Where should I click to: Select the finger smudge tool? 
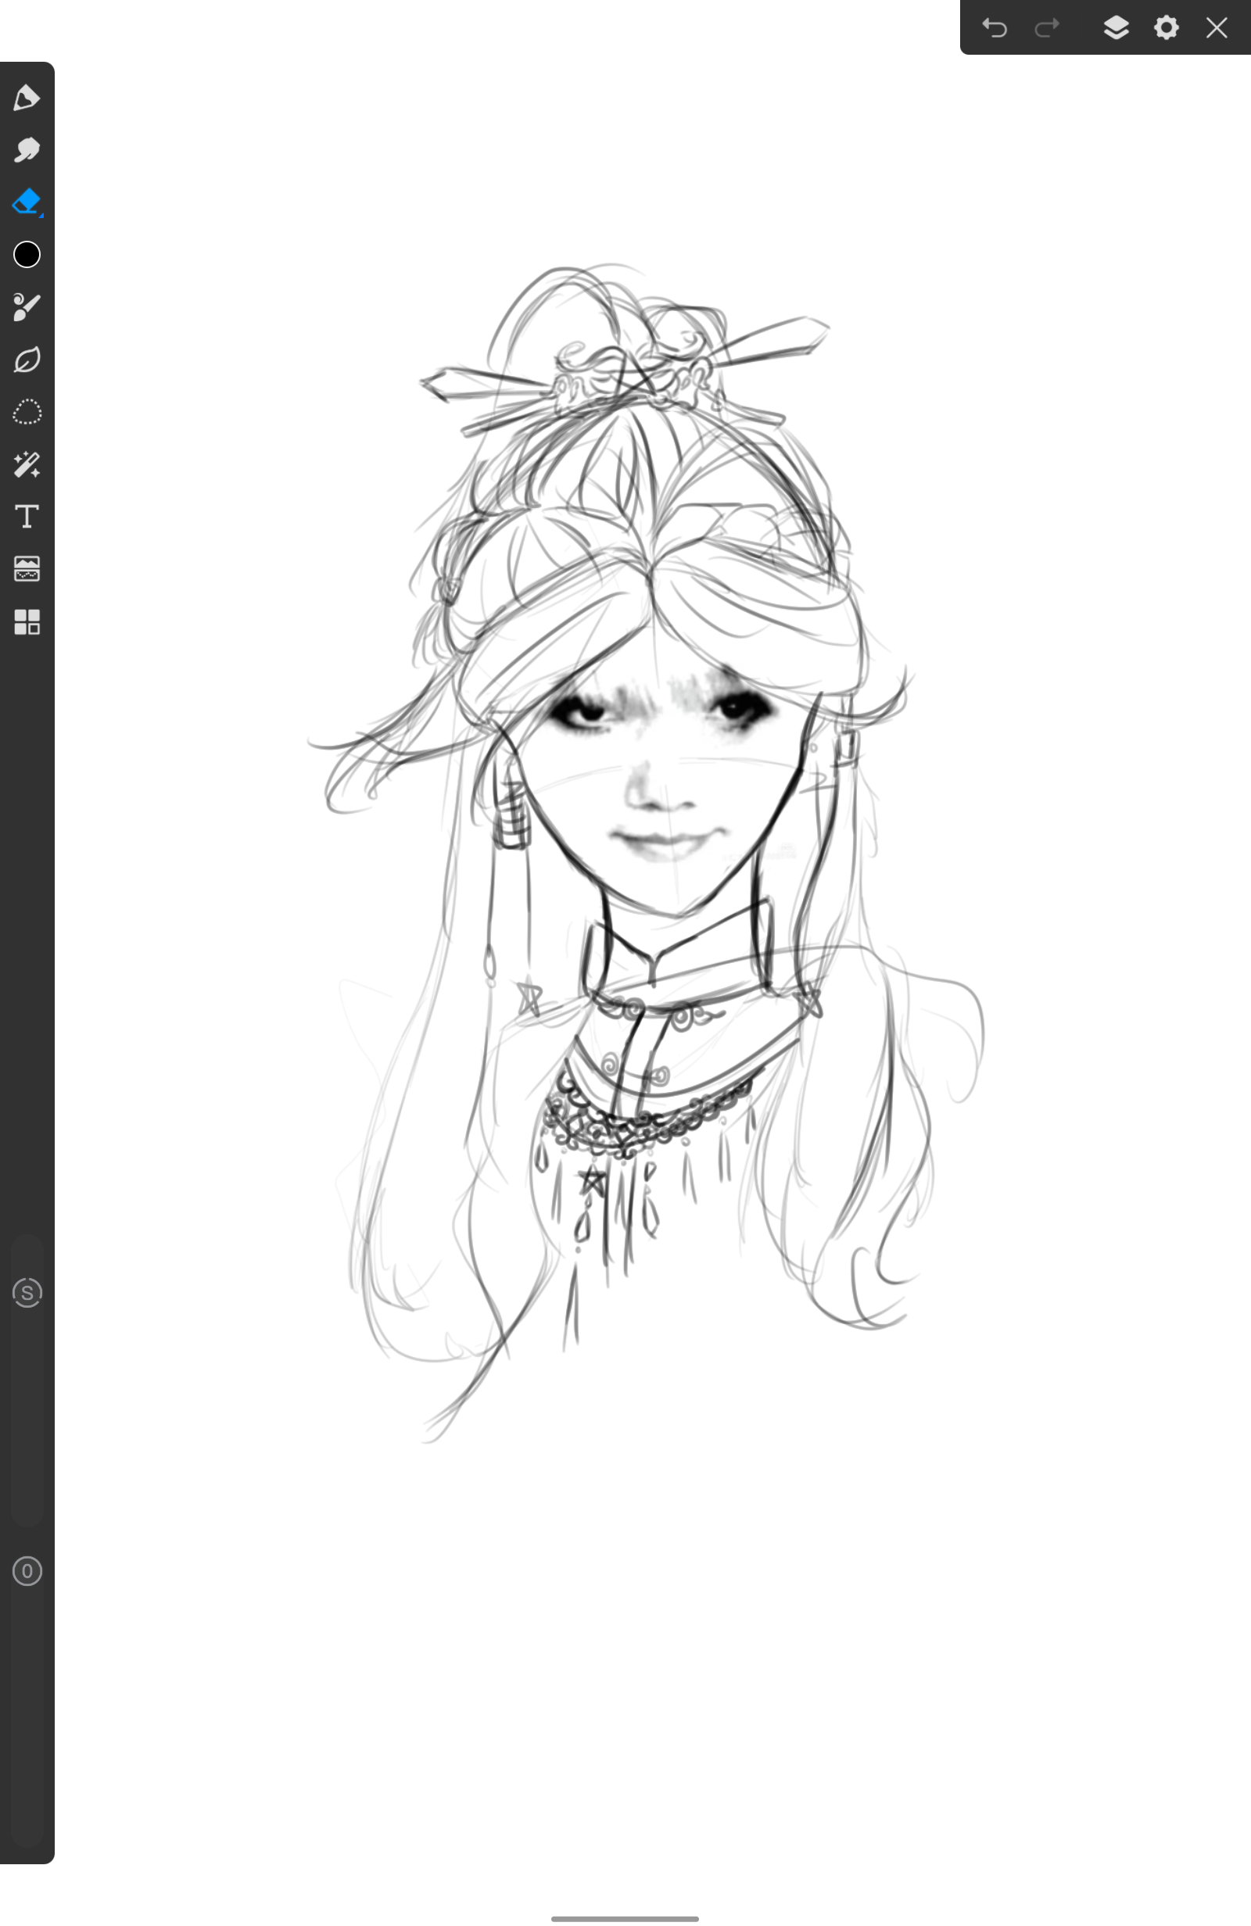(27, 150)
